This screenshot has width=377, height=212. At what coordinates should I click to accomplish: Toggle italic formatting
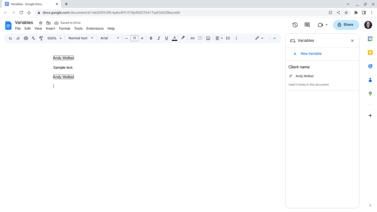(159, 38)
